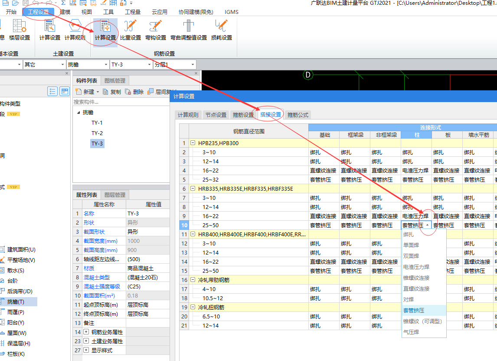This screenshot has width=497, height=361.
Task: Open the 分层1 layer dropdown
Action: click(193, 64)
